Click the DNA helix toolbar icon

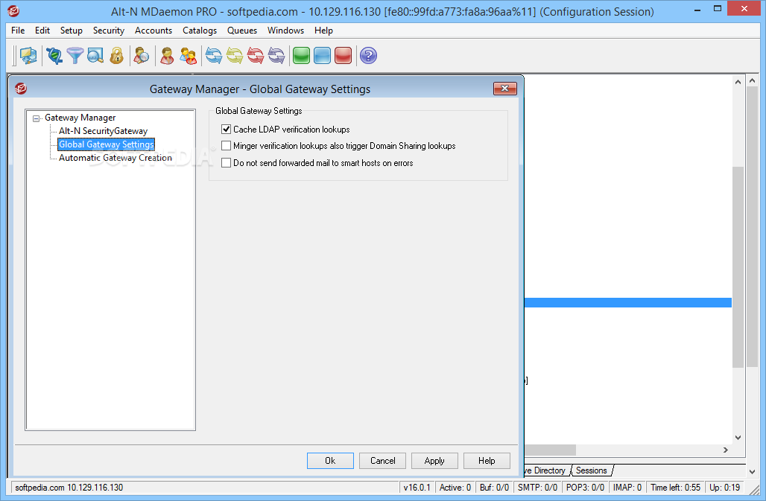[x=54, y=56]
